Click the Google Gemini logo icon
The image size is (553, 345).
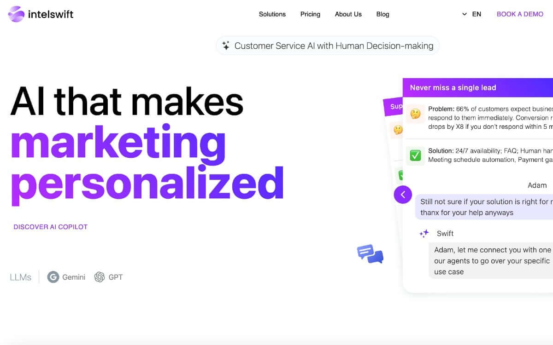tap(53, 277)
